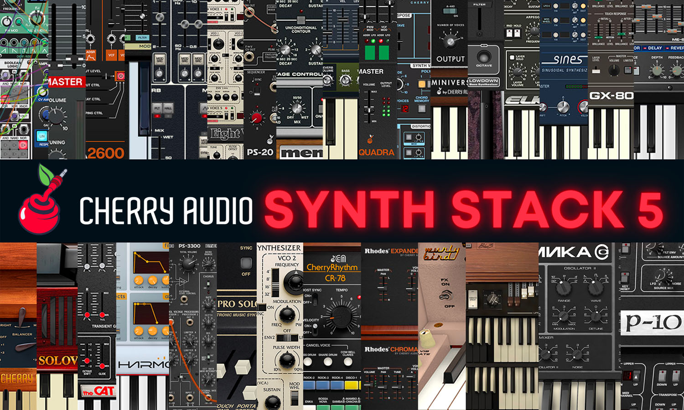
Task: Toggle the UNCONDITIONAL CONTOUR button
Action: (x=301, y=20)
